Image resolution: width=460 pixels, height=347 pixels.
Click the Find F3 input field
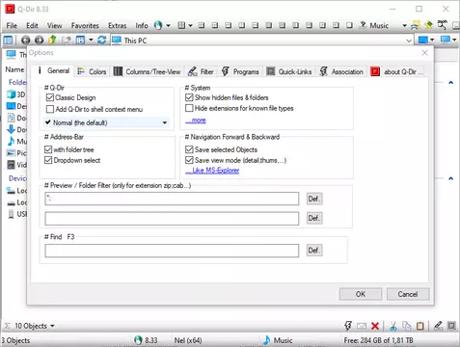tap(172, 251)
